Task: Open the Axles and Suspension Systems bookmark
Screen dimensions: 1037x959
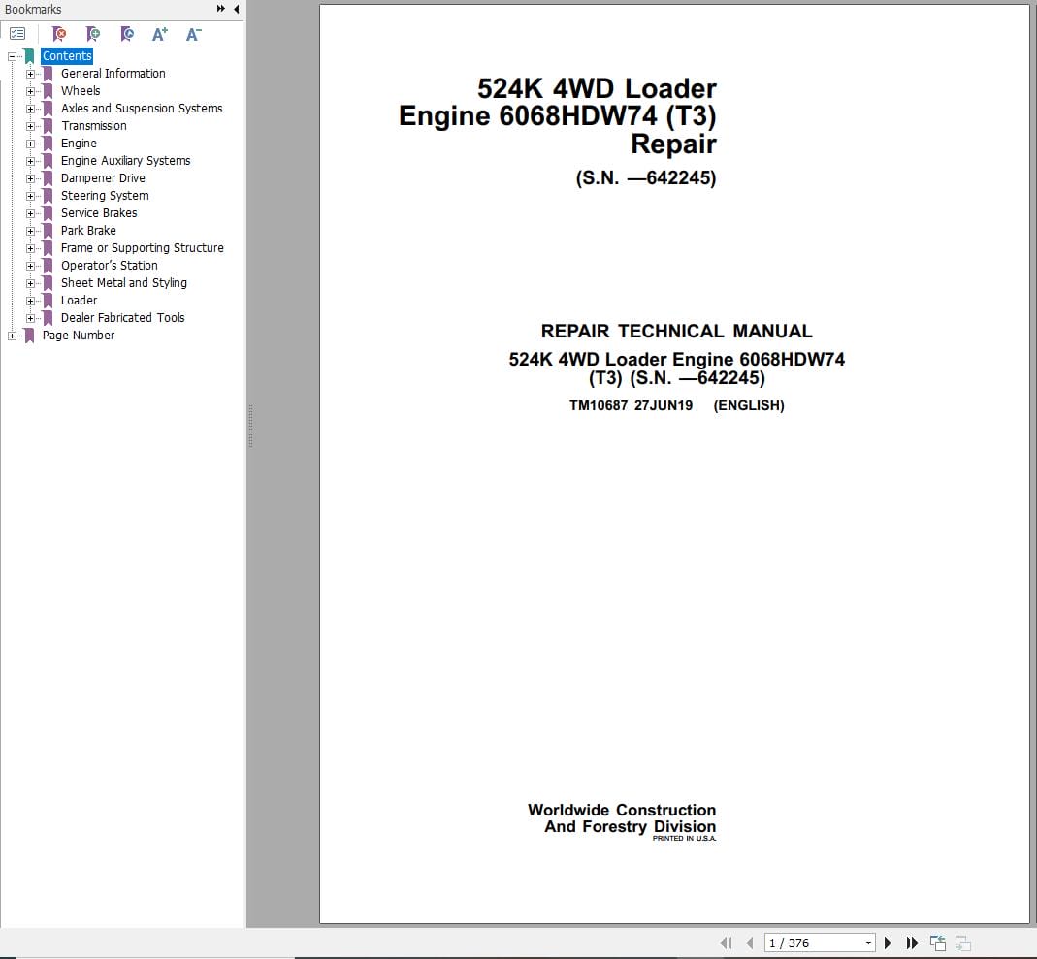Action: click(142, 109)
